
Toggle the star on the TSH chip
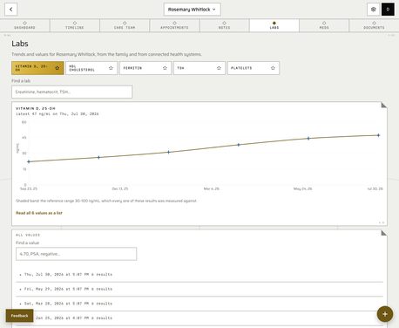(219, 68)
